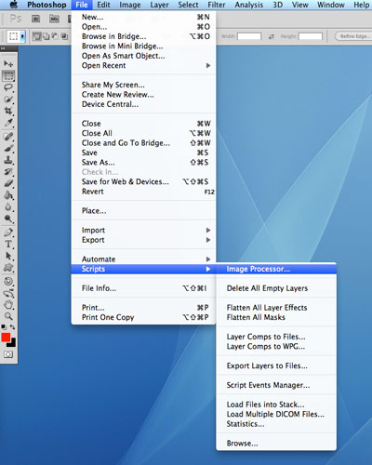Select the Brush tool
Viewport: 372px width, 465px height.
[8, 149]
